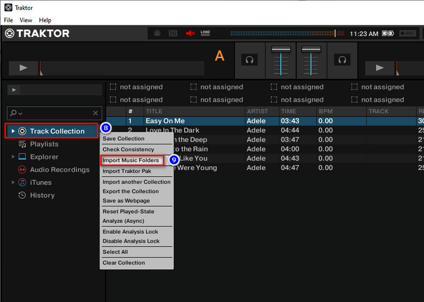
Task: Toggle right headphone cue button
Action: pyautogui.click(x=342, y=60)
